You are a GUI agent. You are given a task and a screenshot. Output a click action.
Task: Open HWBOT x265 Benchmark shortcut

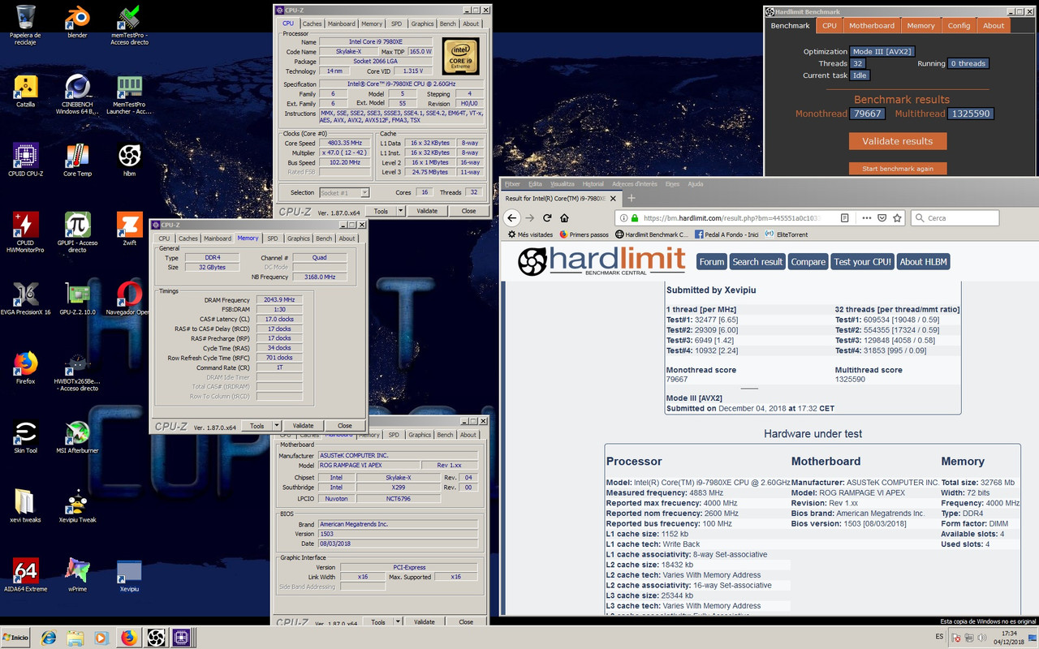click(77, 372)
